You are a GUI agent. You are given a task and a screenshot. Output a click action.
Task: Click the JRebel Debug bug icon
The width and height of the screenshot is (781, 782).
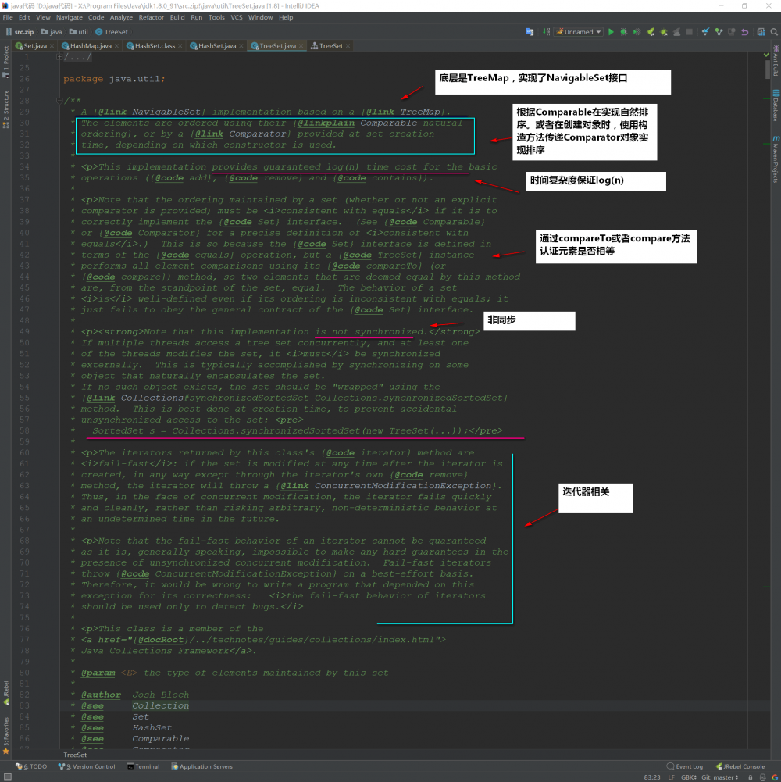[664, 32]
